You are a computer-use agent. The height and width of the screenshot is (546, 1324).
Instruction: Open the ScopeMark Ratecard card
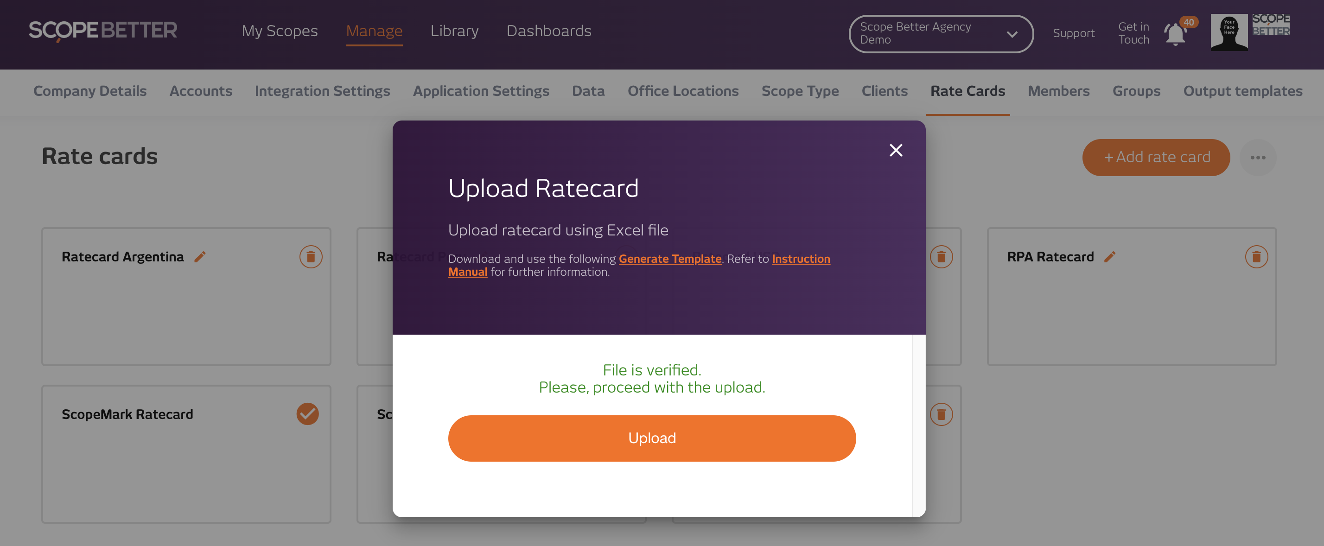click(x=186, y=454)
